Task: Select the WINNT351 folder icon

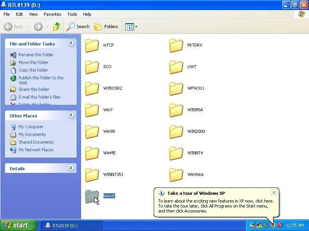Action: (92, 175)
